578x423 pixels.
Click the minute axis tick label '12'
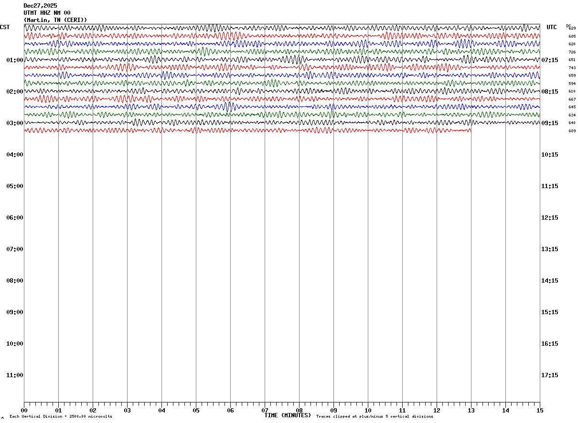(437, 411)
